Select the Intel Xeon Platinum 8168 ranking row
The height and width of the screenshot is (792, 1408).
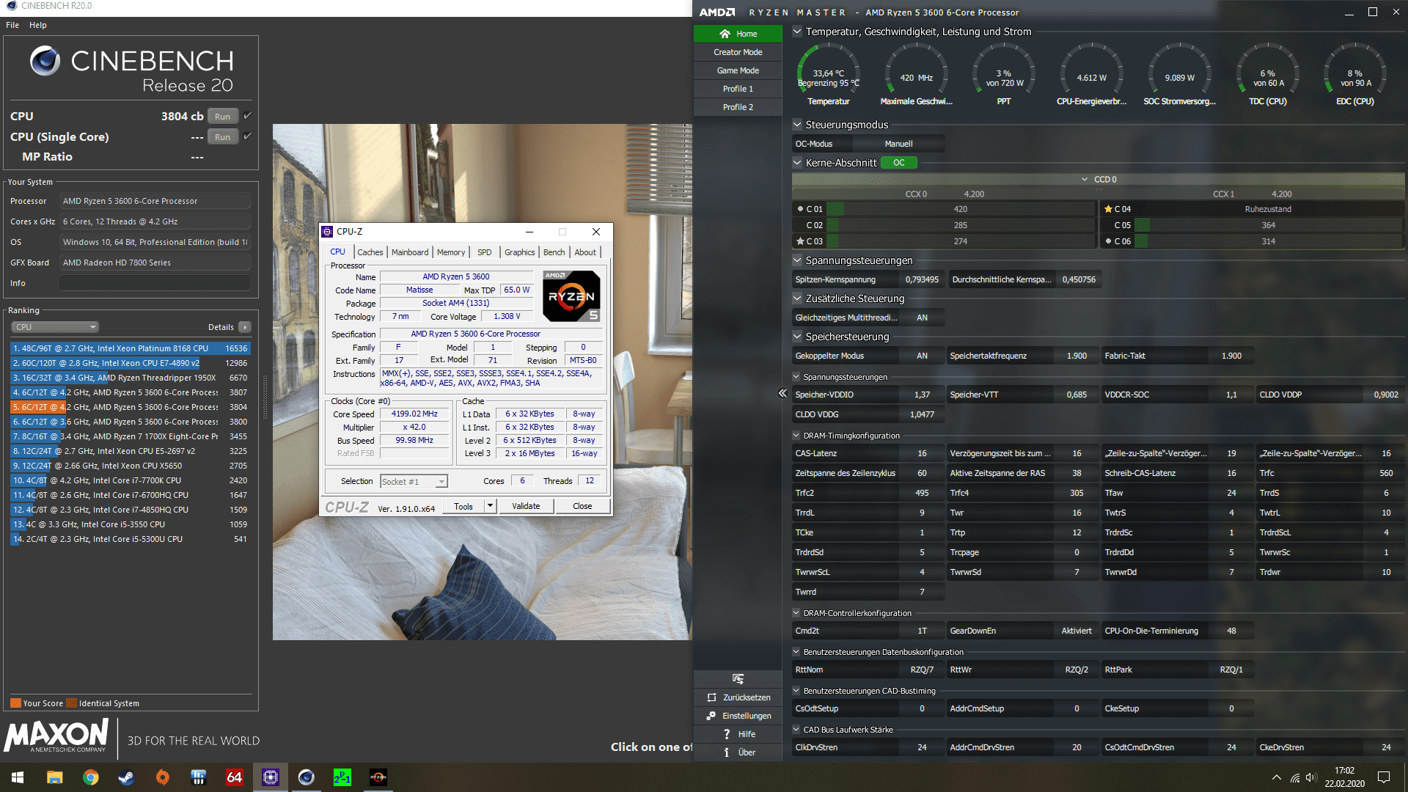(x=131, y=348)
